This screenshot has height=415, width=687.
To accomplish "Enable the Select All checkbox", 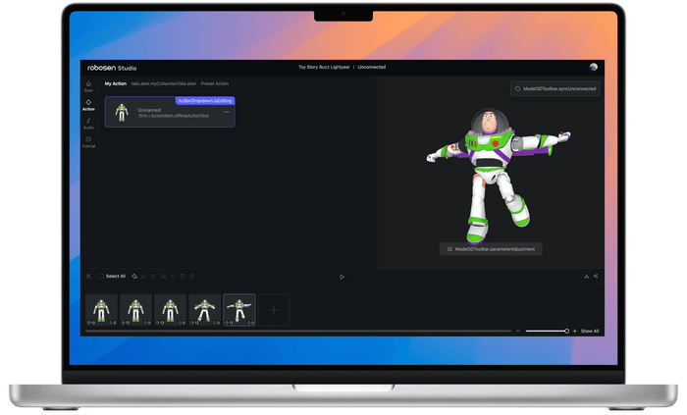I will coord(101,276).
